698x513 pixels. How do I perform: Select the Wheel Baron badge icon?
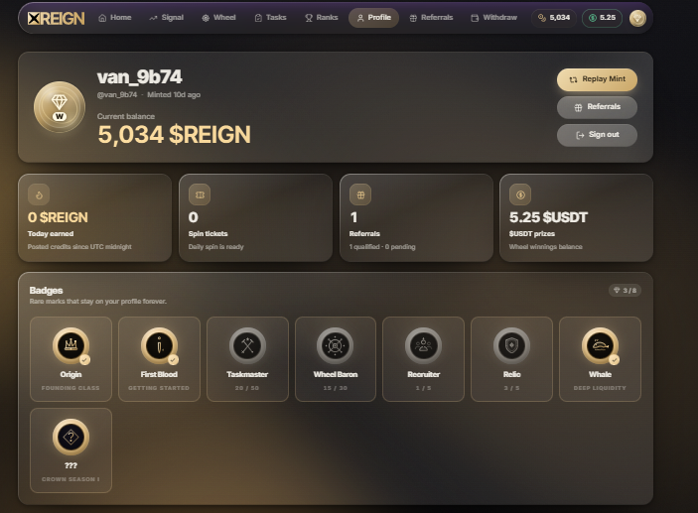pos(336,345)
